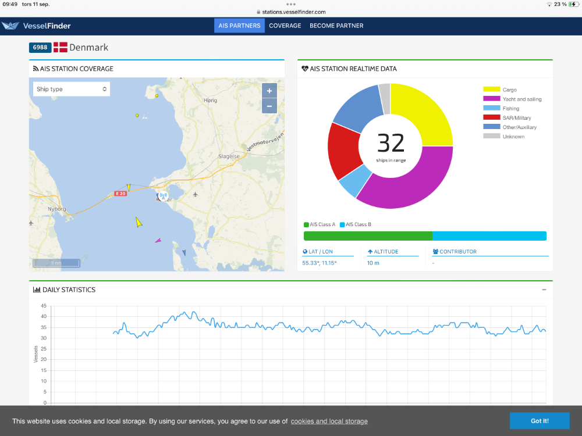This screenshot has width=582, height=436.
Task: Open the Ship type dropdown
Action: tap(72, 89)
